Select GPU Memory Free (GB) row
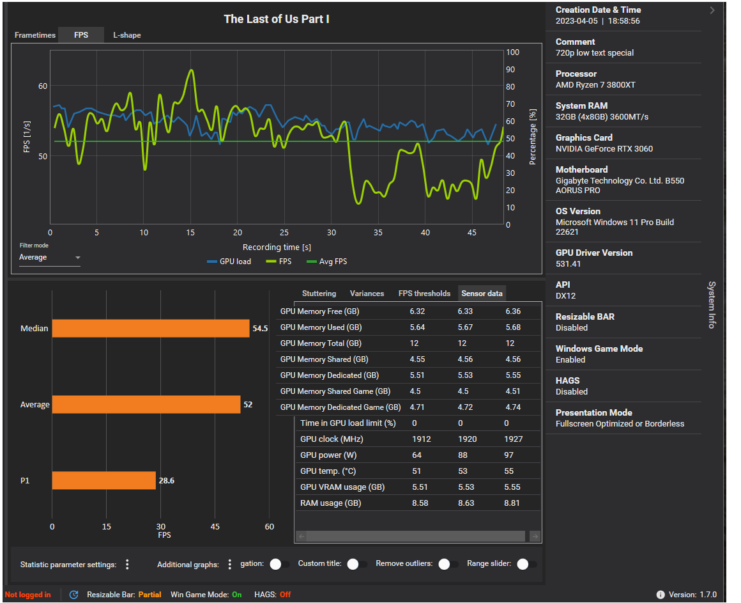The width and height of the screenshot is (741, 603). [x=408, y=311]
